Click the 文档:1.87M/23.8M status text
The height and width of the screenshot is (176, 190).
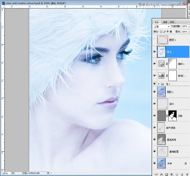tap(31, 173)
